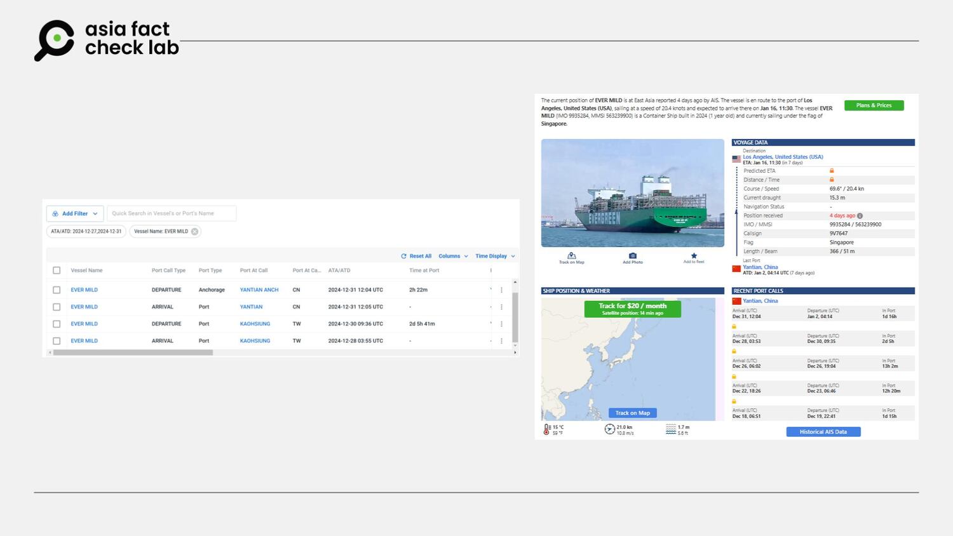
Task: Click the lock icon beside Distance / Time
Action: (832, 180)
